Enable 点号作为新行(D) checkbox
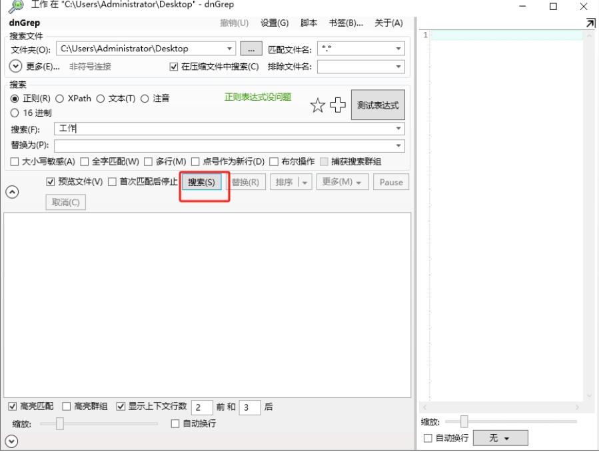The width and height of the screenshot is (599, 452). [195, 161]
